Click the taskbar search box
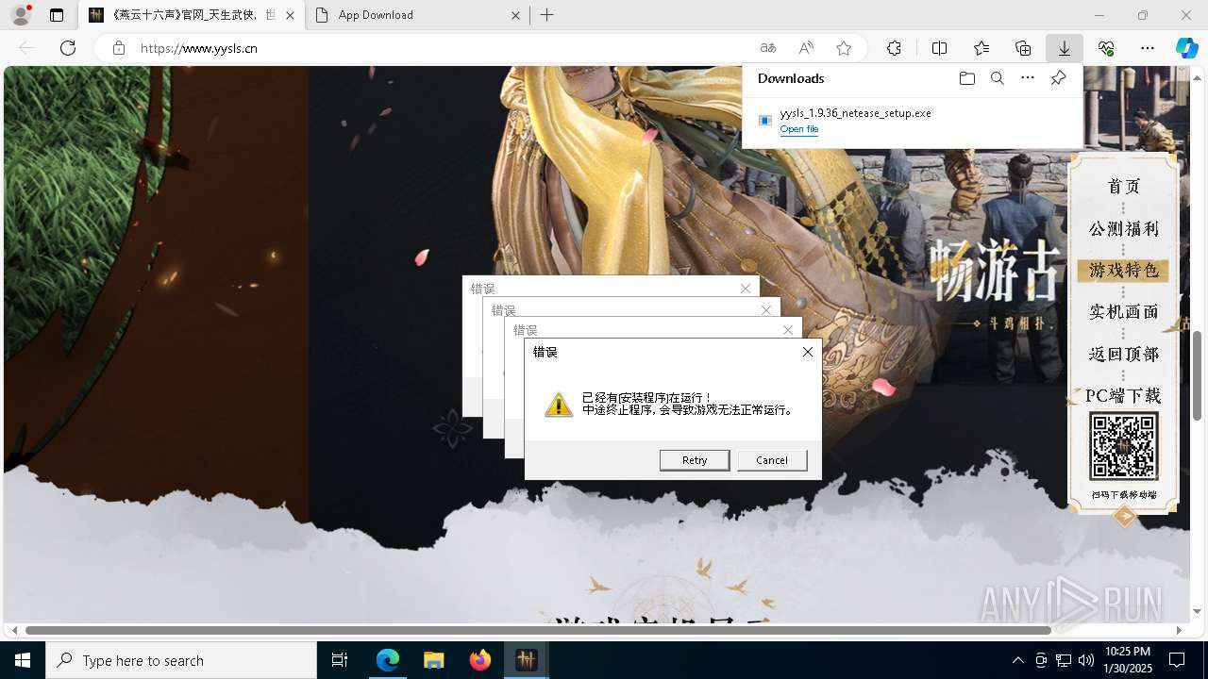Viewport: 1208px width, 679px height. tap(181, 660)
